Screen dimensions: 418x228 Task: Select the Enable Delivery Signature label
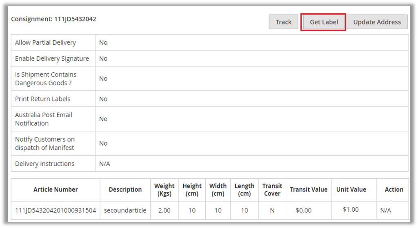(x=52, y=59)
